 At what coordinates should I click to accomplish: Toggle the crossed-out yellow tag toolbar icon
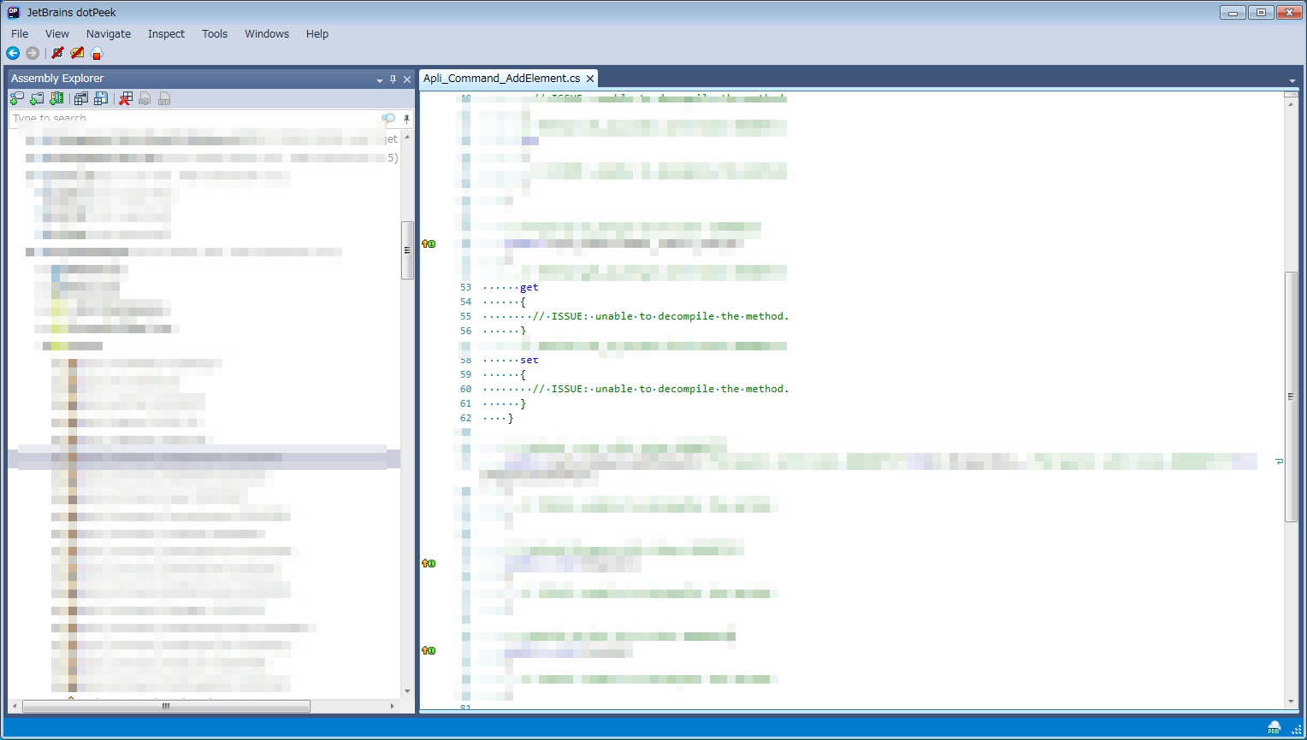coord(77,53)
